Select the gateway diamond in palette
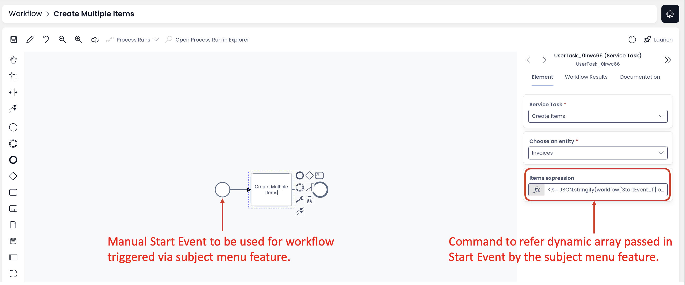 click(x=13, y=176)
